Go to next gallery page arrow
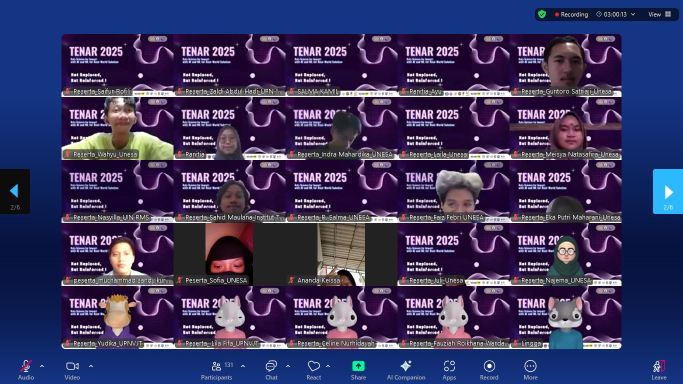This screenshot has height=384, width=683. [x=668, y=191]
